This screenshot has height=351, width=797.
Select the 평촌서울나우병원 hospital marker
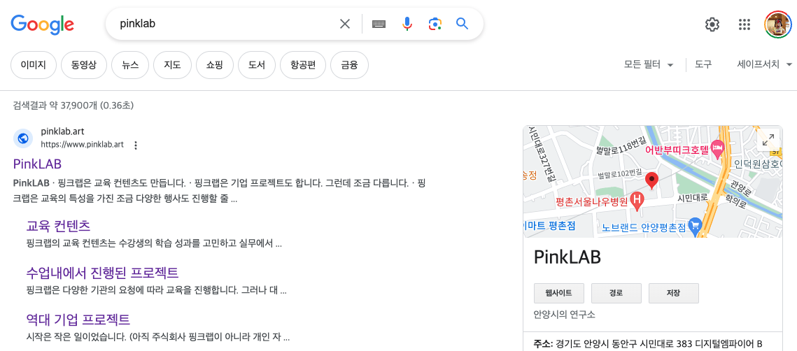pyautogui.click(x=636, y=201)
